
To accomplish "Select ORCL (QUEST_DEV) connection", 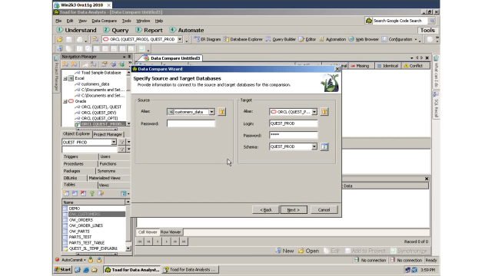I will 98,113.
